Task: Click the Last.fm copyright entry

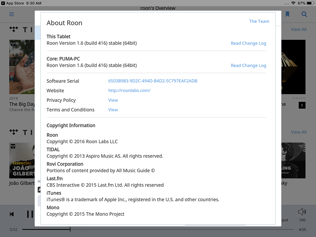Action: [x=105, y=185]
